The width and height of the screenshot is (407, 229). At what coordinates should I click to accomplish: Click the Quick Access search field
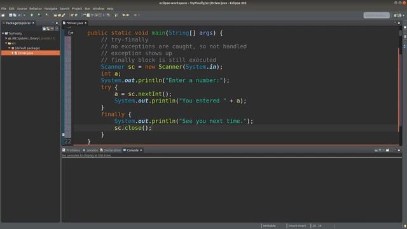tap(376, 15)
